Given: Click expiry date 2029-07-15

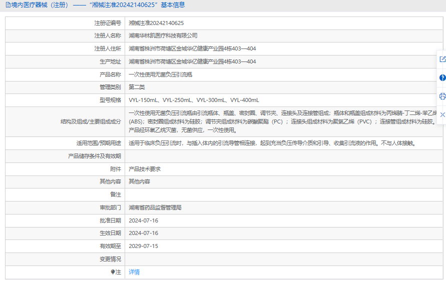Looking at the screenshot, I should pyautogui.click(x=143, y=246).
